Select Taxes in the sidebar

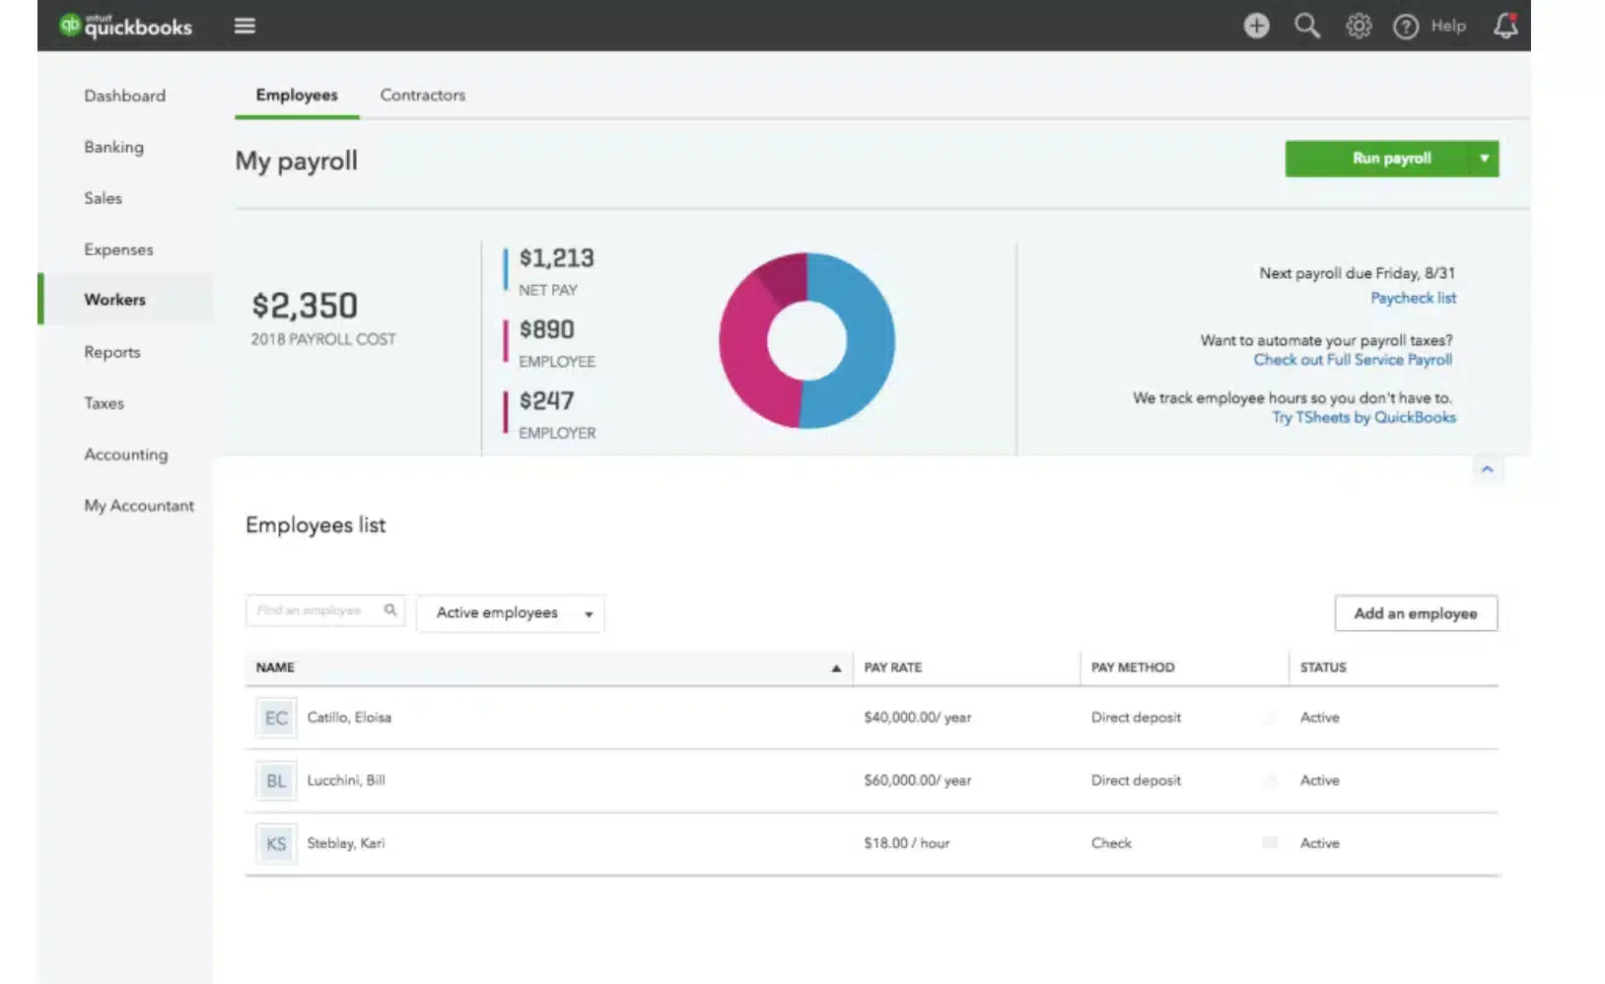(104, 403)
